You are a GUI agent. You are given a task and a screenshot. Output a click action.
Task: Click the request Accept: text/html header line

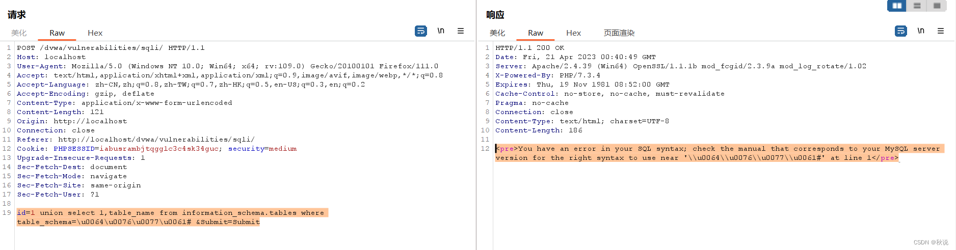(x=230, y=75)
